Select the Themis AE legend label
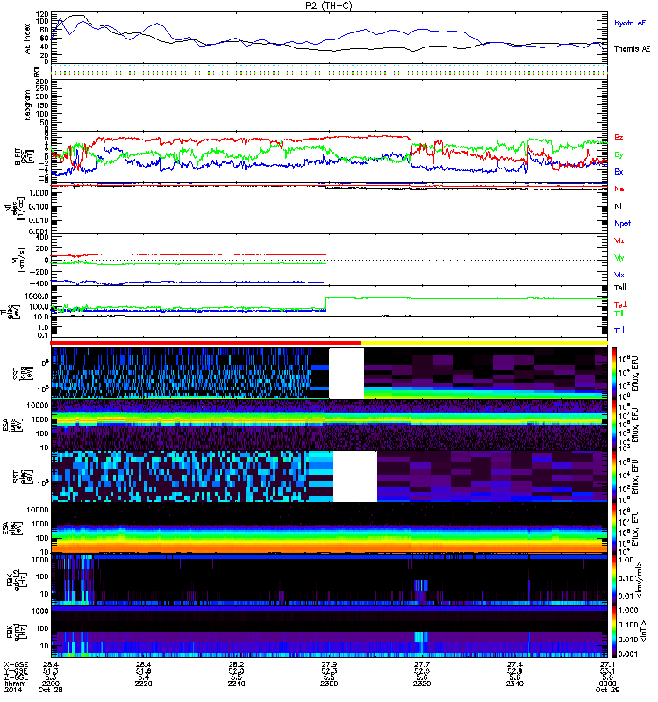This screenshot has height=702, width=658. 632,49
